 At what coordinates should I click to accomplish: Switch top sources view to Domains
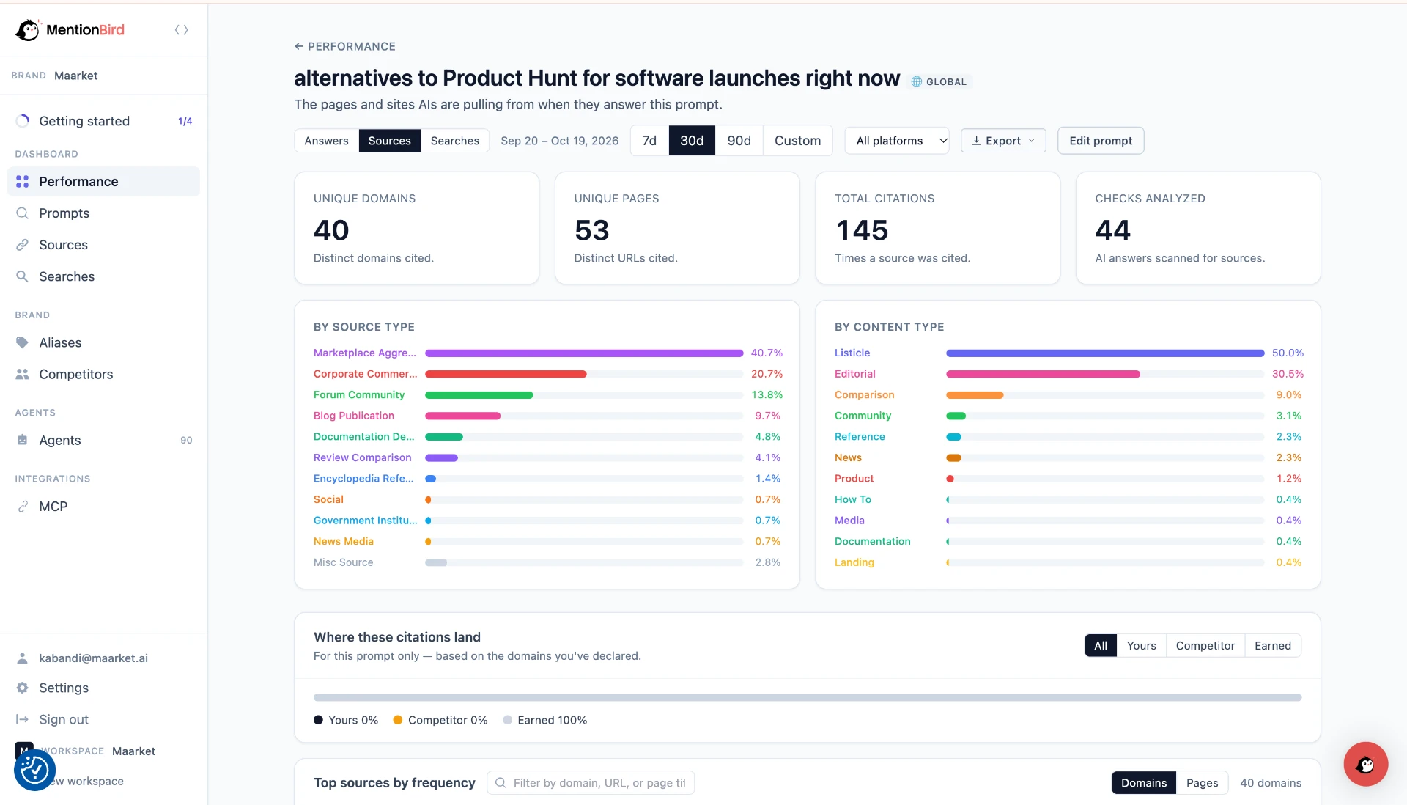1143,783
